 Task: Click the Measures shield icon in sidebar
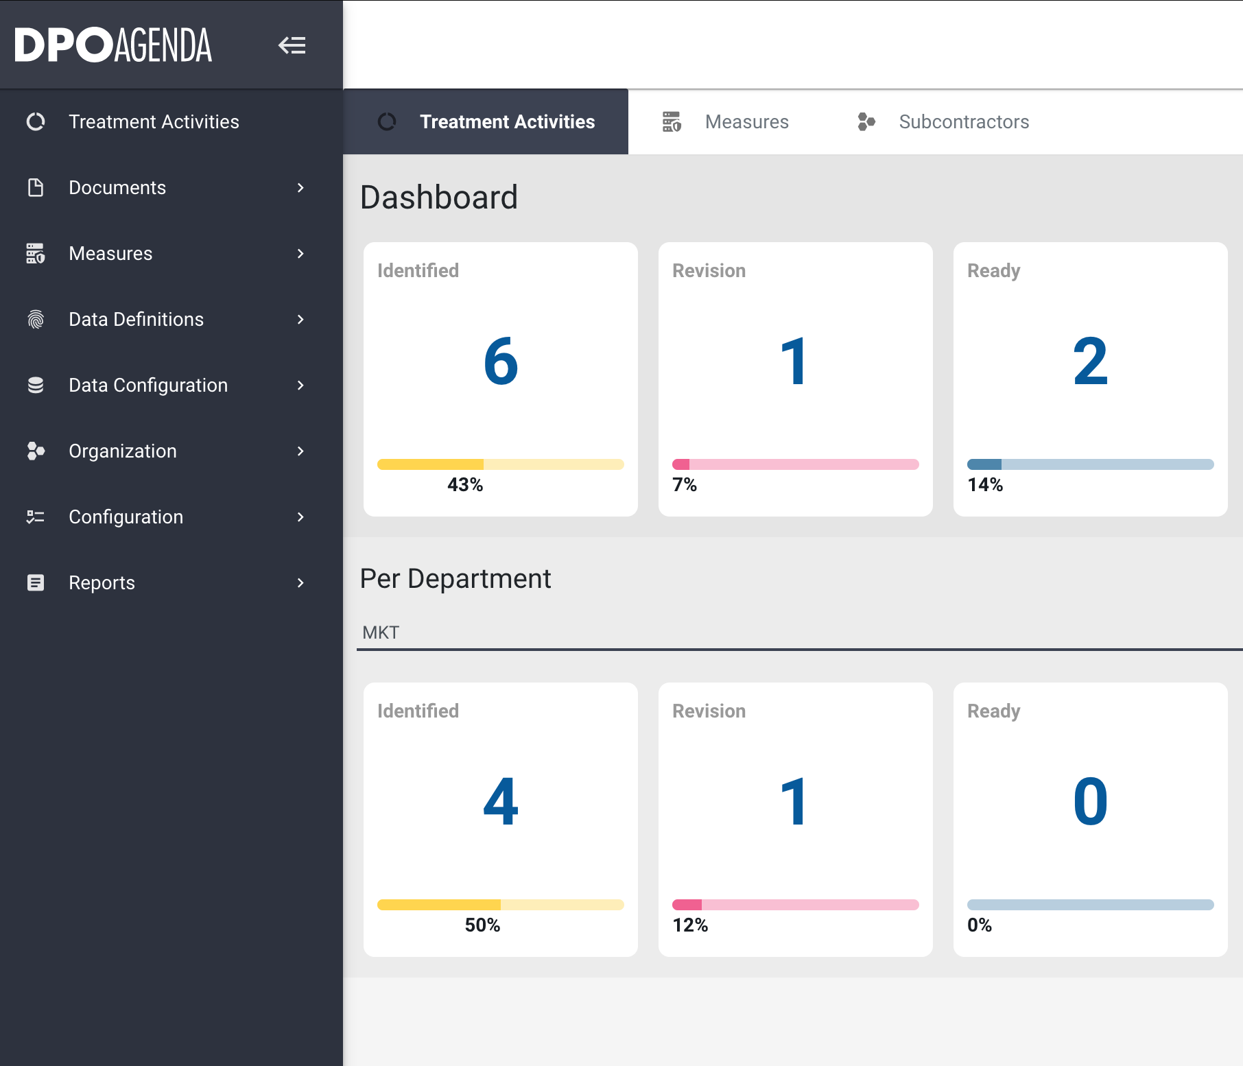click(35, 253)
